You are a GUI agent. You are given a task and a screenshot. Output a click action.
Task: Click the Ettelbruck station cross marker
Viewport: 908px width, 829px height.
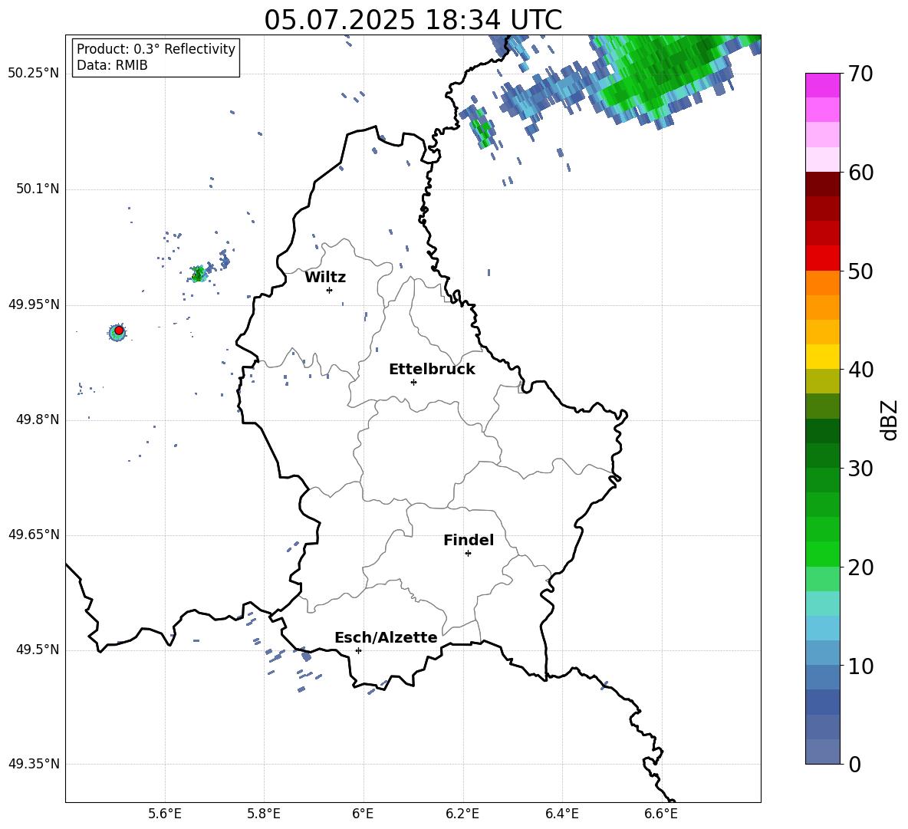[413, 382]
